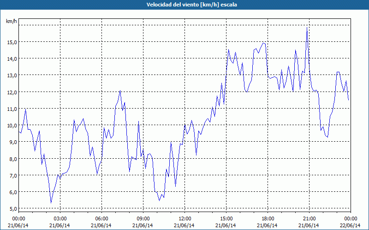The width and height of the screenshot is (369, 230).
Task: Click the '6,0' y-axis value
Action: click(13, 192)
